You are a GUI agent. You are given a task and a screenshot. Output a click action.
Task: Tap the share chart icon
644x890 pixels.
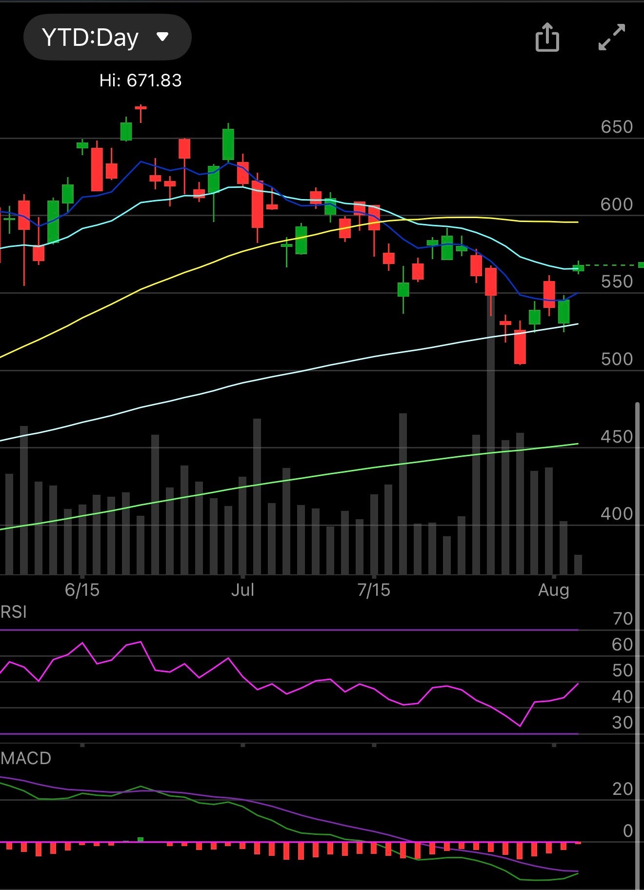click(547, 37)
